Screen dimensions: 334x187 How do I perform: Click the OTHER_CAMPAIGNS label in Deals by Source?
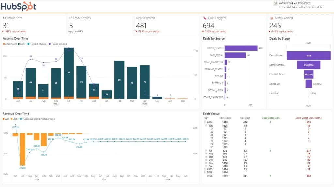[x=213, y=97]
